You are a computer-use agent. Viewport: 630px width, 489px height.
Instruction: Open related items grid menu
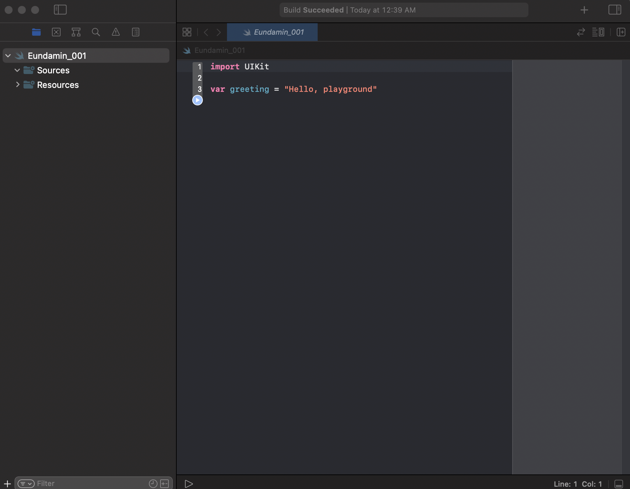coord(187,32)
